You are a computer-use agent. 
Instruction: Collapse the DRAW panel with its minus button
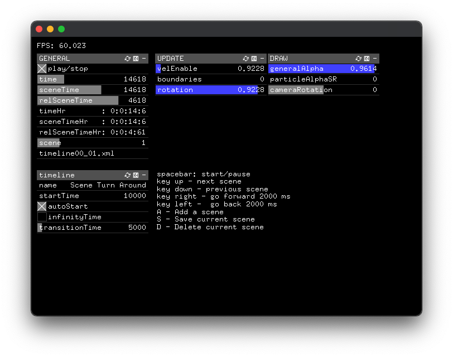(375, 59)
